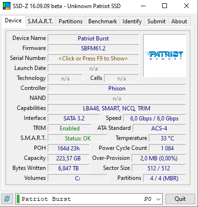
Task: Maximize the SSD-Z window
Action: pyautogui.click(x=165, y=6)
